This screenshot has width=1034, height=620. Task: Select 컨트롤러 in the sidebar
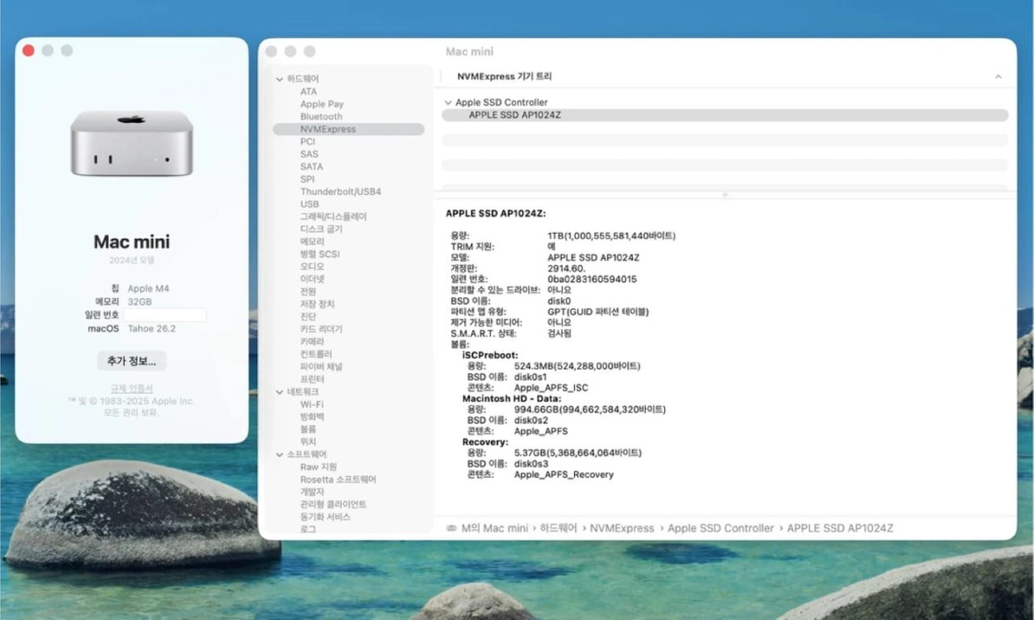click(x=316, y=354)
